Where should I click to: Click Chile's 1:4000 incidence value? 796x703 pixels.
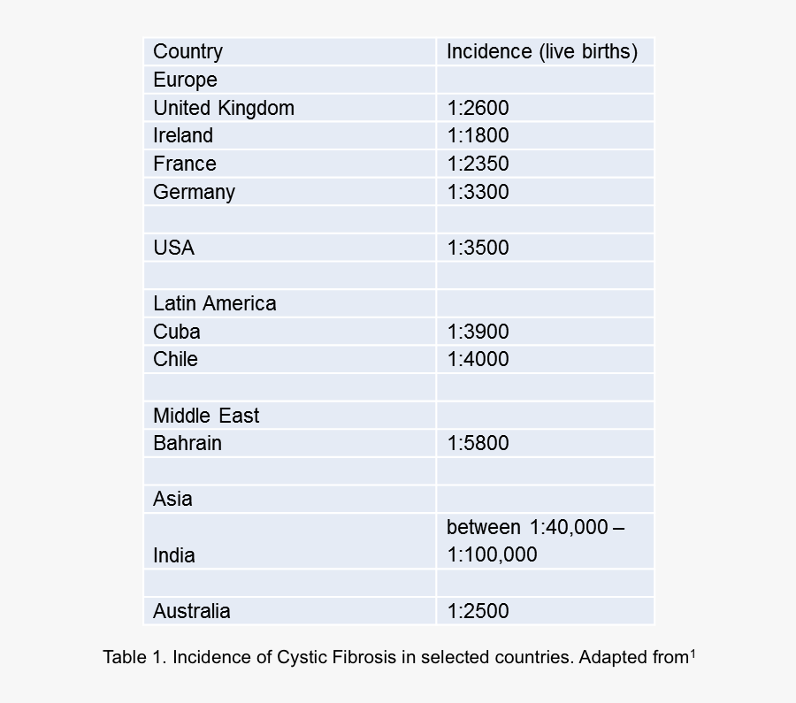(x=478, y=359)
